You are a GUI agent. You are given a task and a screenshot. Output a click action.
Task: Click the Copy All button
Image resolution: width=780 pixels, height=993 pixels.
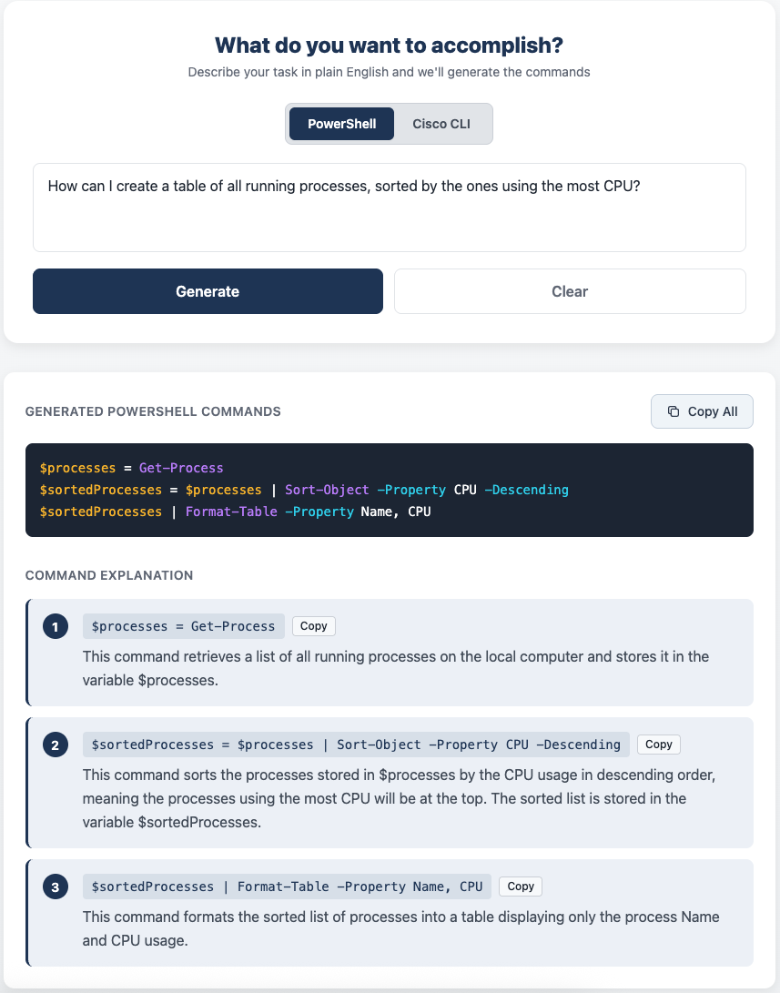[x=702, y=411]
